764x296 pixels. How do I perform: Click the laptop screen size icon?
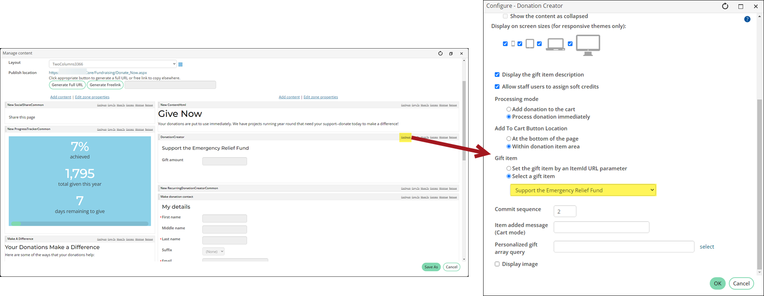[555, 44]
